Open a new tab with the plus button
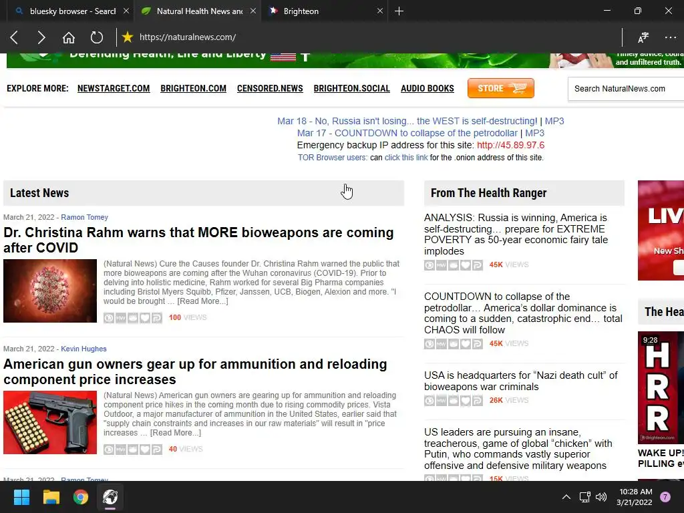This screenshot has width=684, height=513. [x=399, y=11]
